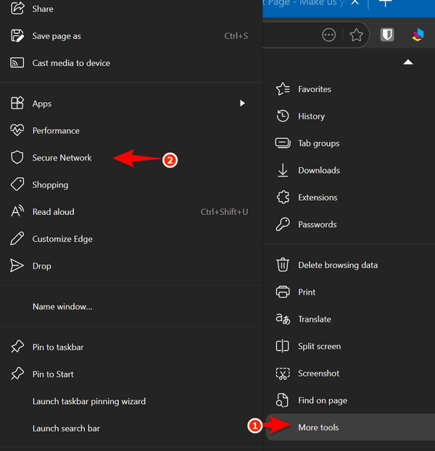Viewport: 435px width, 451px height.
Task: Click the Cast media to device label
Action: 71,63
